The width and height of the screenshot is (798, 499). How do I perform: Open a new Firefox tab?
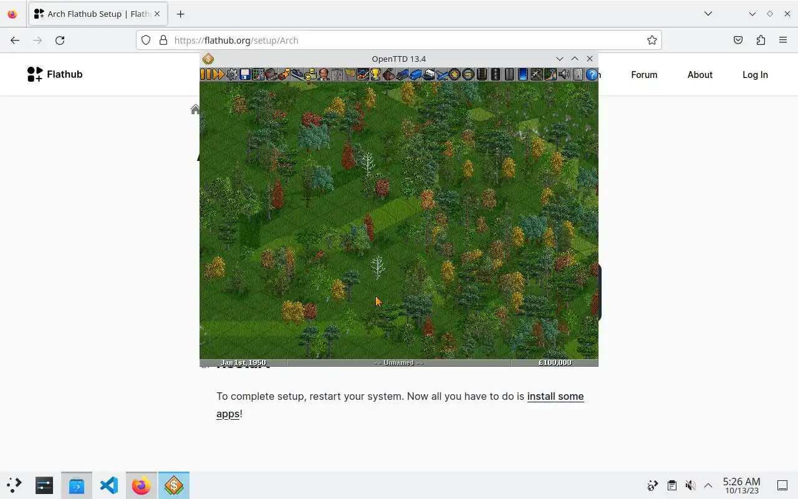(x=180, y=14)
